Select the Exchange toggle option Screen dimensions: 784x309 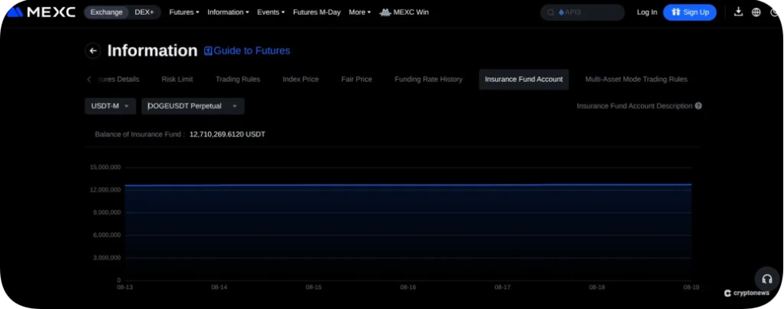coord(107,12)
